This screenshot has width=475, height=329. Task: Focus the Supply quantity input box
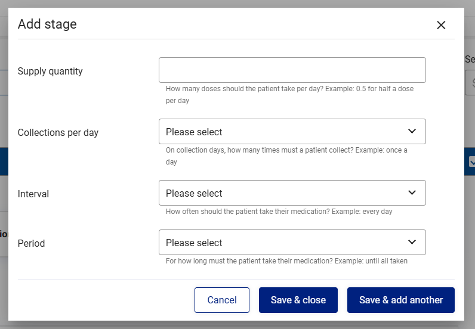[292, 70]
